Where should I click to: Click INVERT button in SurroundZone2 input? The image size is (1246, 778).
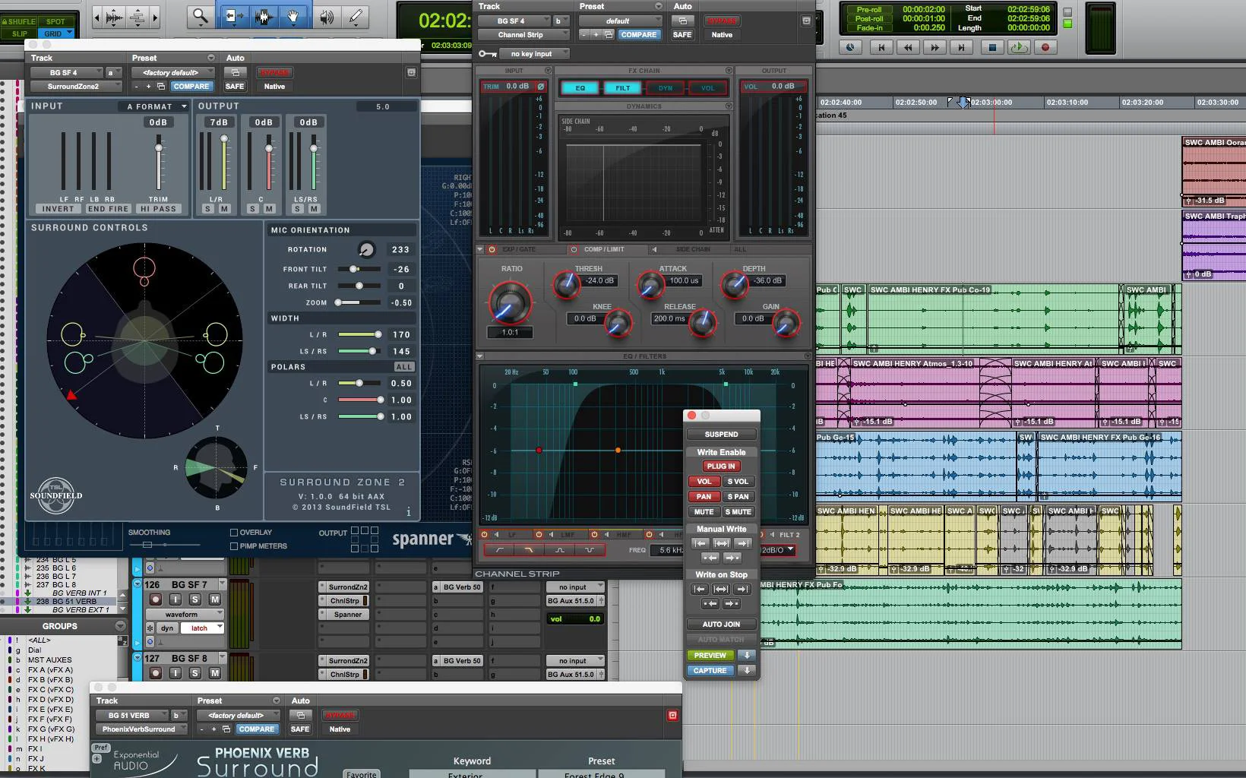tap(59, 209)
